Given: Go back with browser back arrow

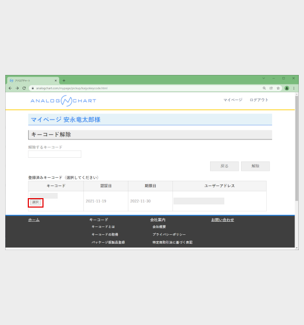Looking at the screenshot, I should (10, 88).
